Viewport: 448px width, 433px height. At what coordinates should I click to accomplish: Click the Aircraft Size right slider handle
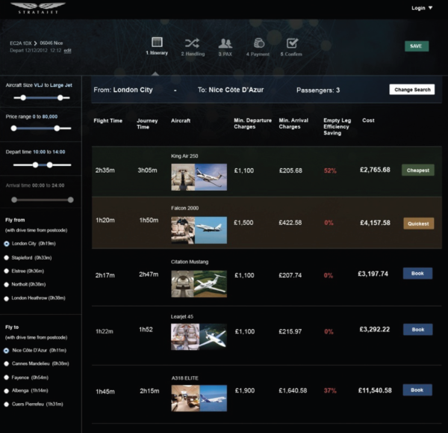click(x=60, y=97)
